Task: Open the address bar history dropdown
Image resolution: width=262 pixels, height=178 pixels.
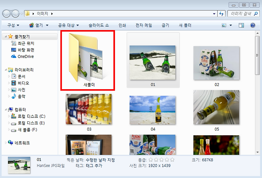Action: point(214,14)
